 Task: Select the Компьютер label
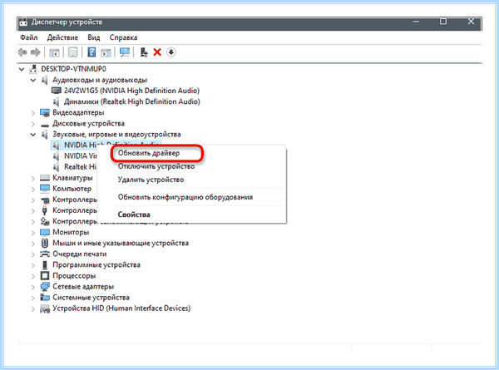[72, 189]
